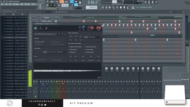Open the channel rack Audio filter dropdown

(x=46, y=12)
